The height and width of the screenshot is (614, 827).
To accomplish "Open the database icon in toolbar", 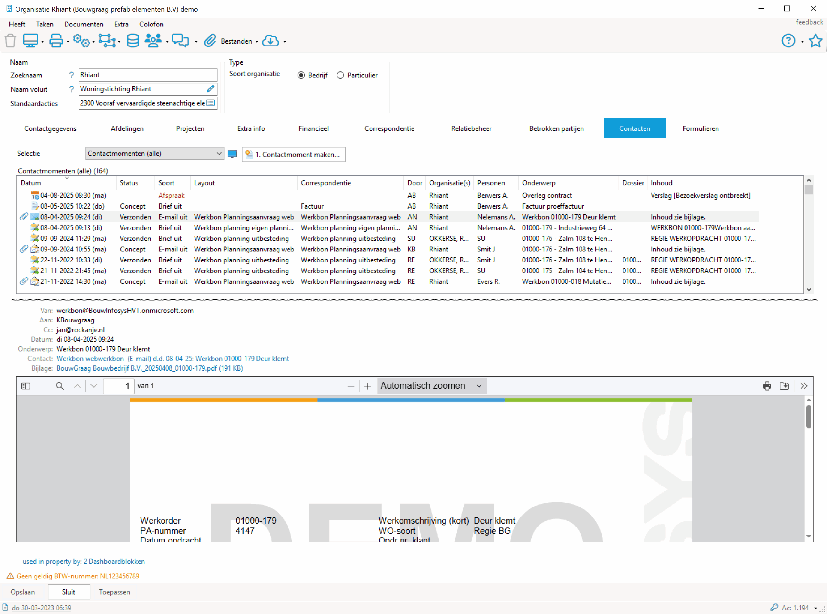I will click(x=132, y=41).
